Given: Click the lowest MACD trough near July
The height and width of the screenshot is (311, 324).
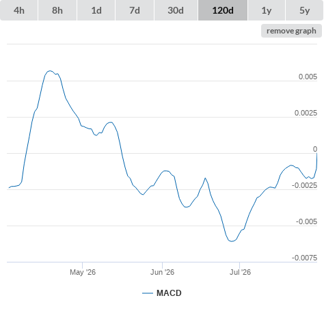Looking at the screenshot, I should pos(232,241).
